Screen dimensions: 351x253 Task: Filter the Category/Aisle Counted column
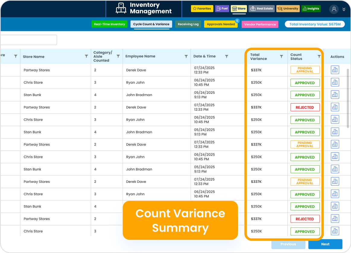[118, 56]
